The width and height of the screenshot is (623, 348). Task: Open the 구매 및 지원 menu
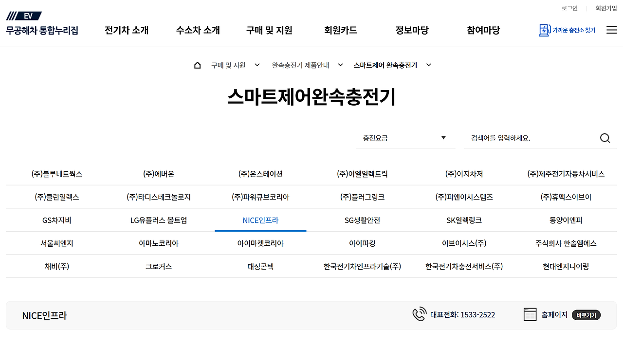coord(269,30)
